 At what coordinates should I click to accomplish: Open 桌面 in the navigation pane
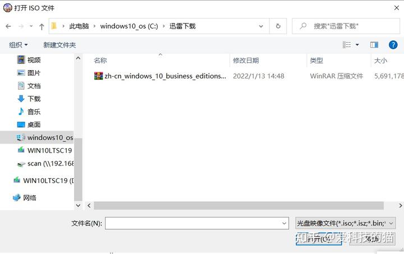click(x=34, y=124)
